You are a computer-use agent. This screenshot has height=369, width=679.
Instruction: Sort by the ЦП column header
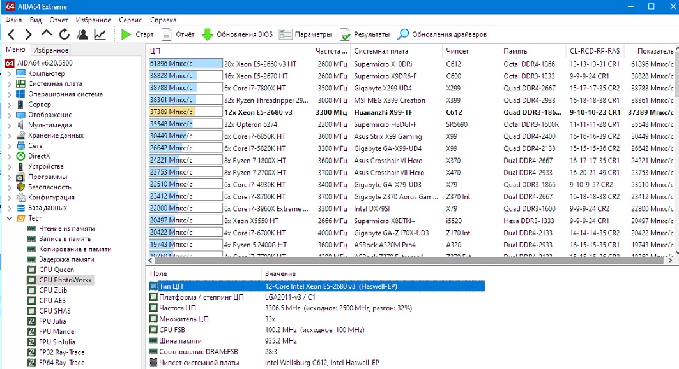point(228,51)
